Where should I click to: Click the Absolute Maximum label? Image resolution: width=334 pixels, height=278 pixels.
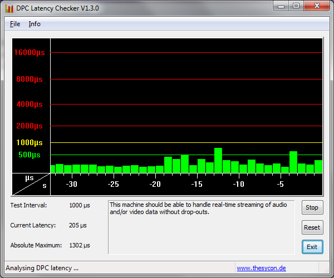36,245
